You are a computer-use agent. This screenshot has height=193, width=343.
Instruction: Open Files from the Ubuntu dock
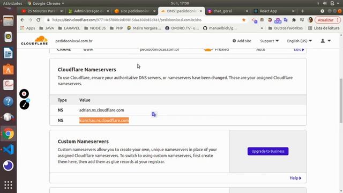click(x=9, y=21)
